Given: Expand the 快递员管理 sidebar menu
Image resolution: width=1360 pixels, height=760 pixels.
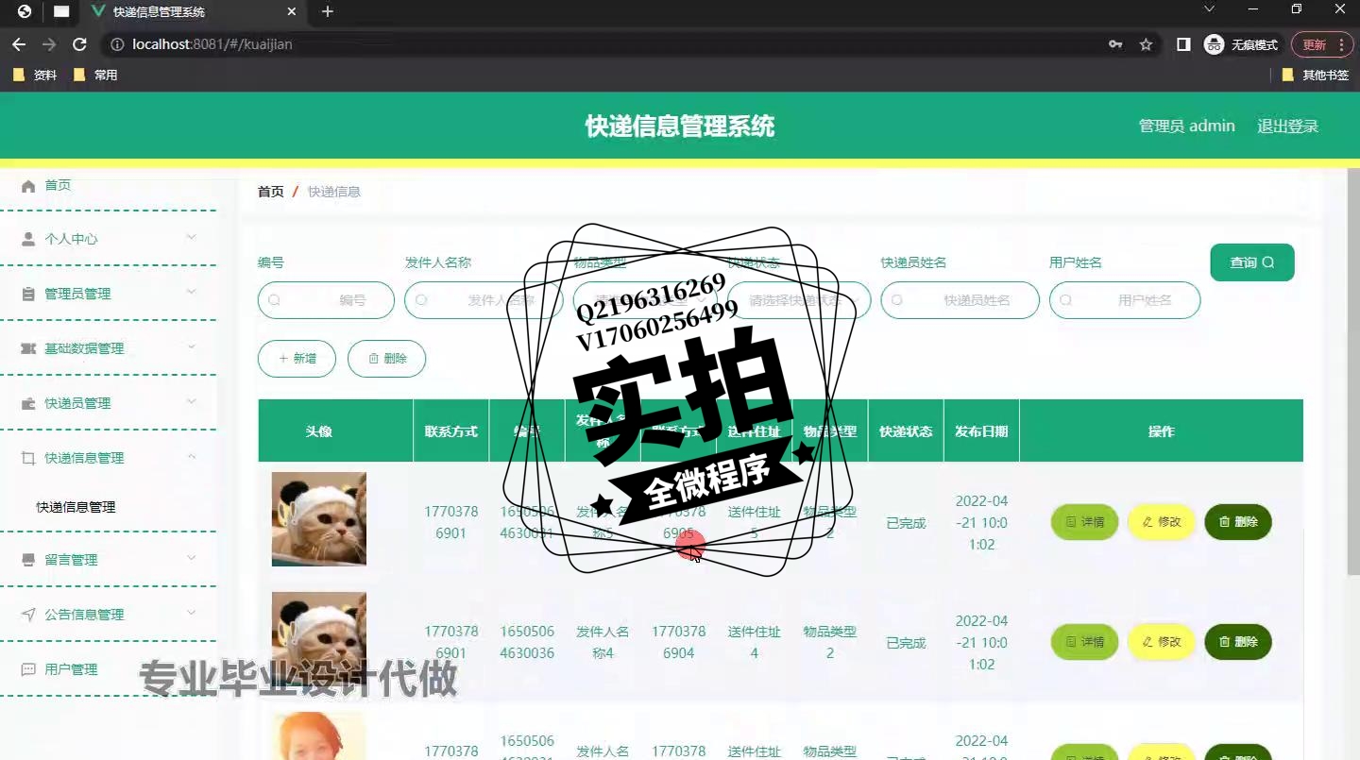Looking at the screenshot, I should pos(109,403).
